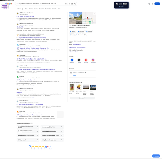Search 'Baldwin County Summer school' suggestion
163x159 pixels.
pos(52,135)
